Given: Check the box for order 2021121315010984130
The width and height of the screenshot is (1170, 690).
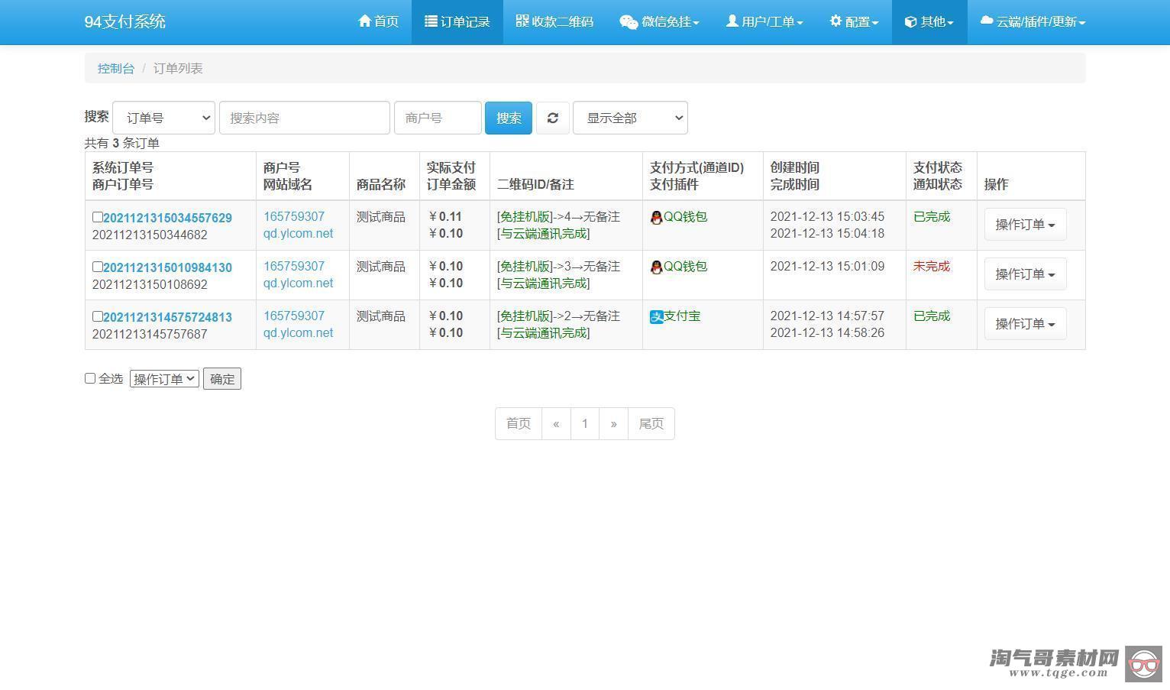Looking at the screenshot, I should [97, 267].
